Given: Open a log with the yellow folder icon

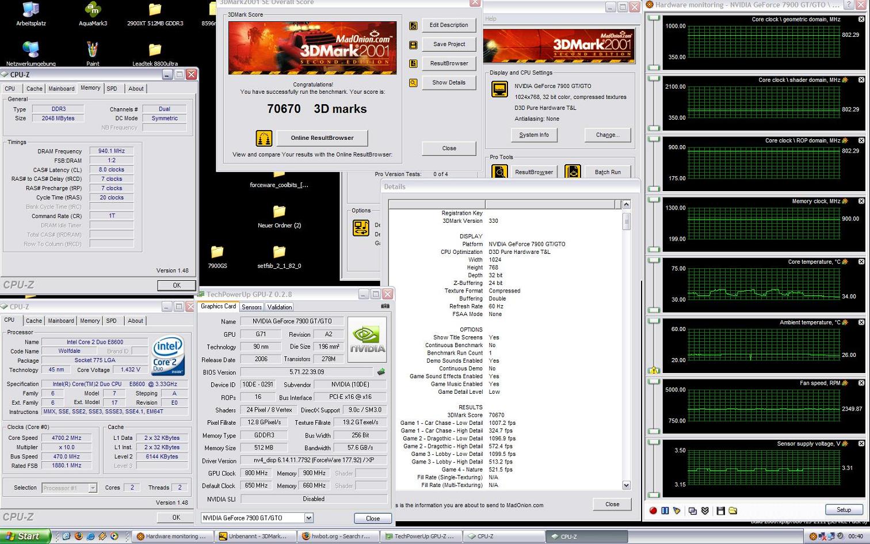Looking at the screenshot, I should pos(732,511).
